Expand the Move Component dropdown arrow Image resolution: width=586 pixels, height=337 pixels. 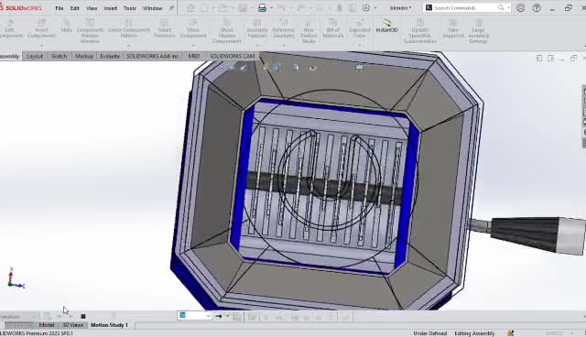193,45
